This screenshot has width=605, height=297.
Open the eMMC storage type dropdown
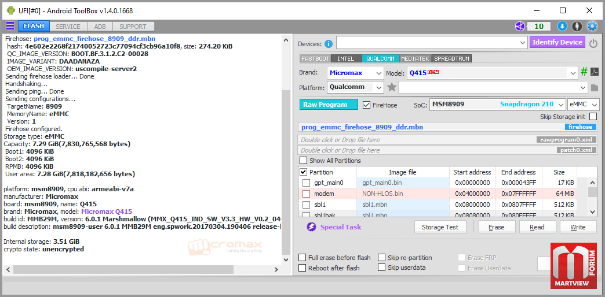pyautogui.click(x=595, y=104)
